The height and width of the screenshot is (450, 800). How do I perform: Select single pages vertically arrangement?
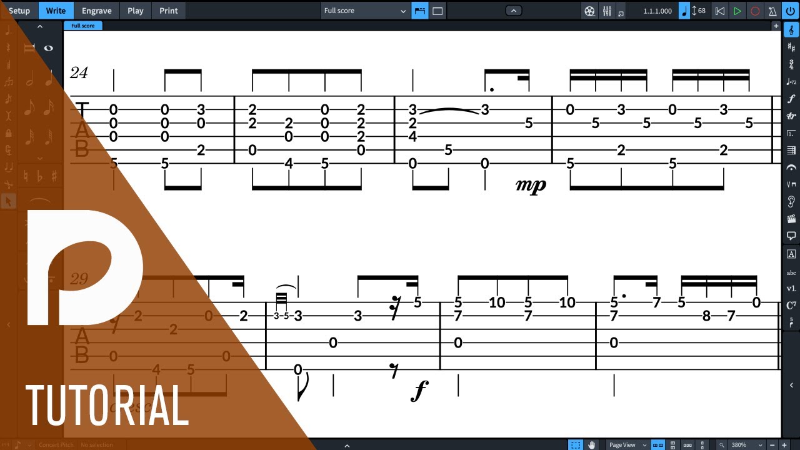(702, 445)
